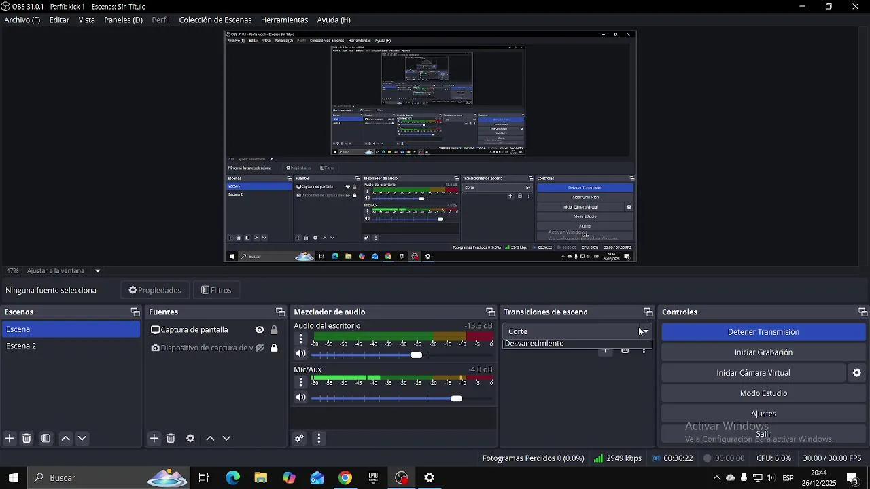Move source up in Fuentes list
Screen dimensions: 870x489
coord(210,439)
